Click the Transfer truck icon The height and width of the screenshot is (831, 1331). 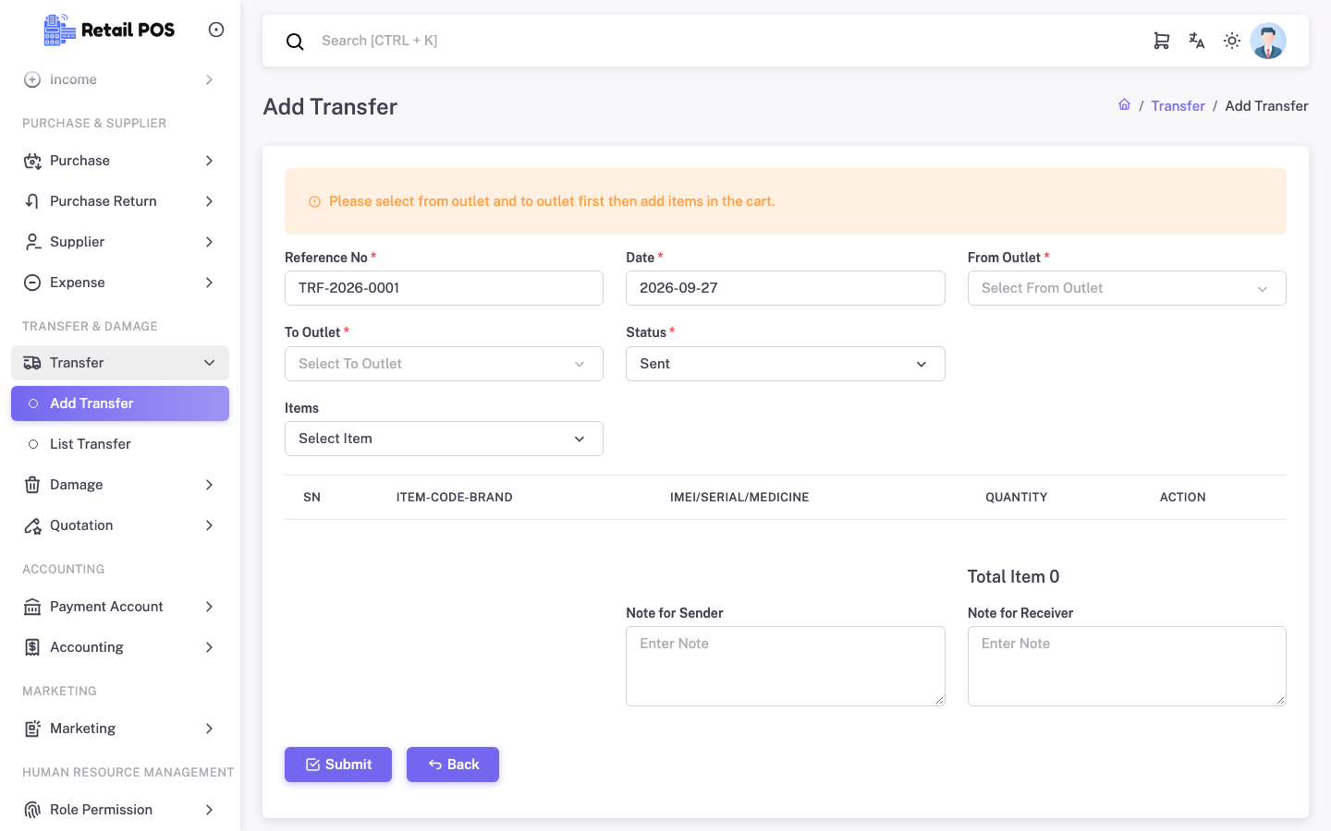tap(32, 363)
